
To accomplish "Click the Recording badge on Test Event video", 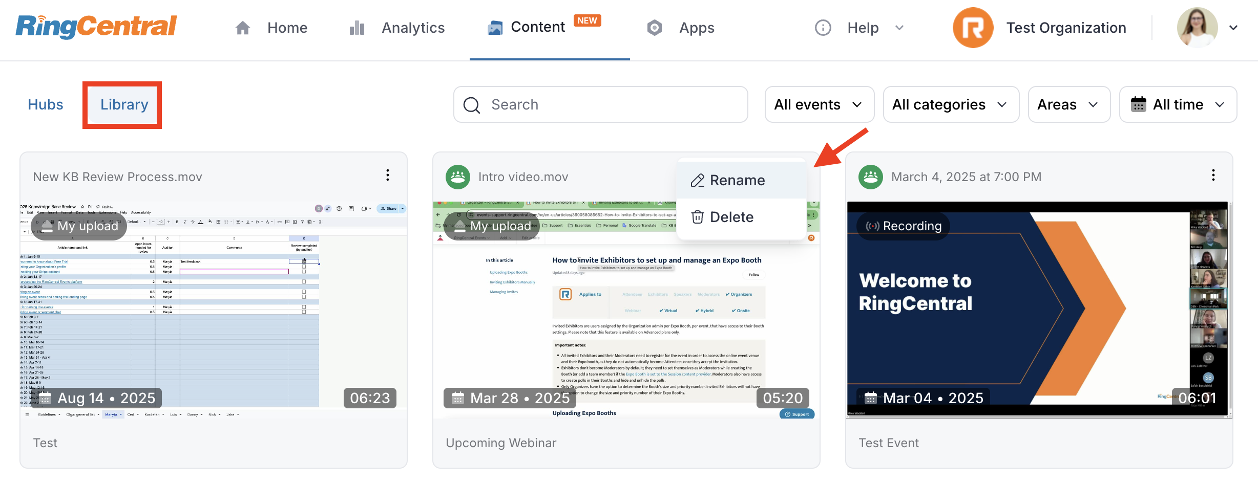I will pyautogui.click(x=904, y=226).
